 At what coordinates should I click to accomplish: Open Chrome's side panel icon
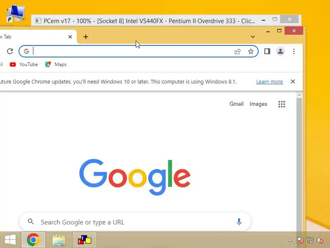click(x=267, y=51)
